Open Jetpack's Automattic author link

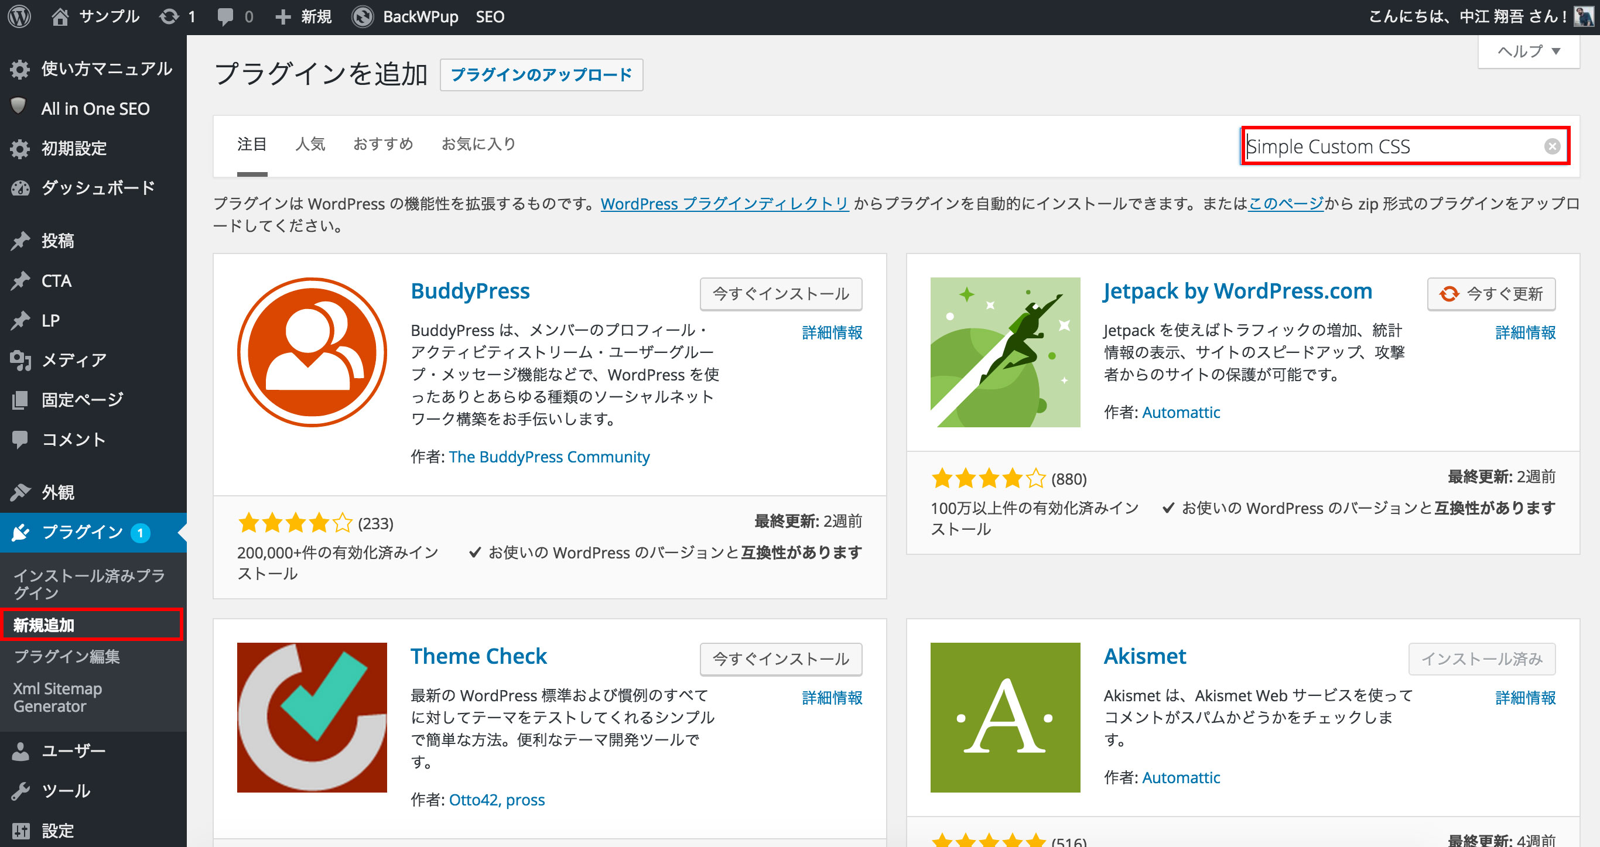1181,412
